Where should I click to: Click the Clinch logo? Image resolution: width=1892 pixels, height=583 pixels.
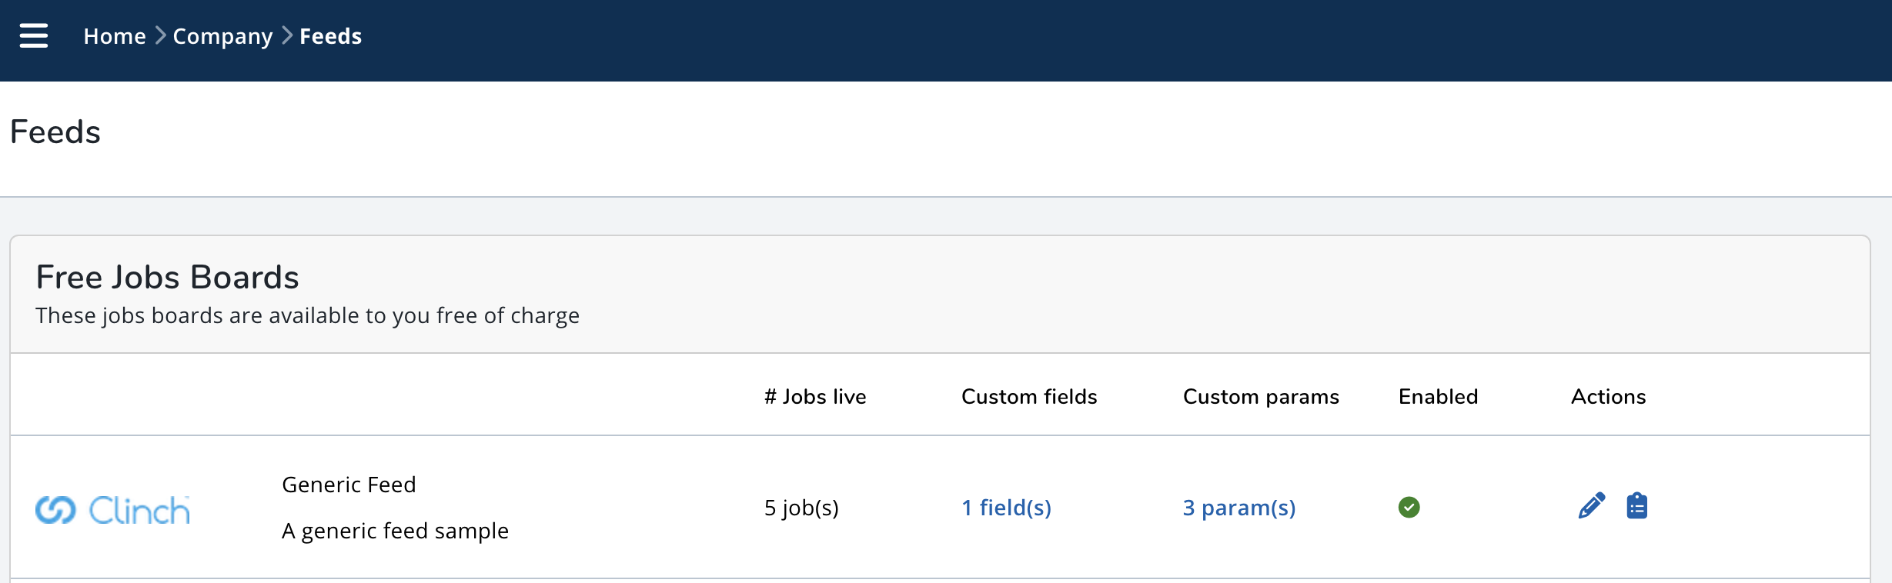(x=112, y=509)
